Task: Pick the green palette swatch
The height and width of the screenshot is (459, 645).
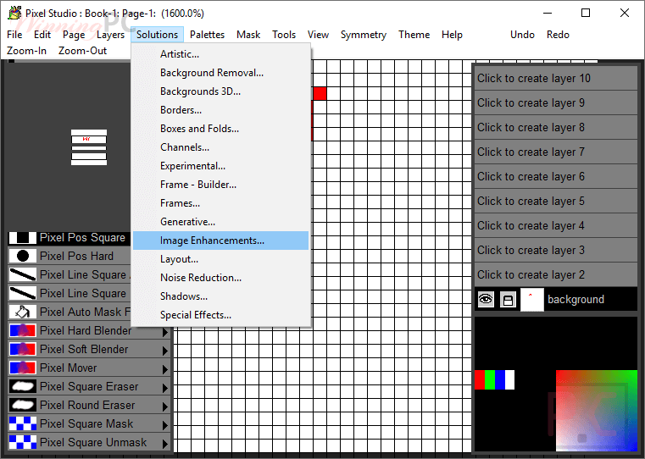Action: 490,379
